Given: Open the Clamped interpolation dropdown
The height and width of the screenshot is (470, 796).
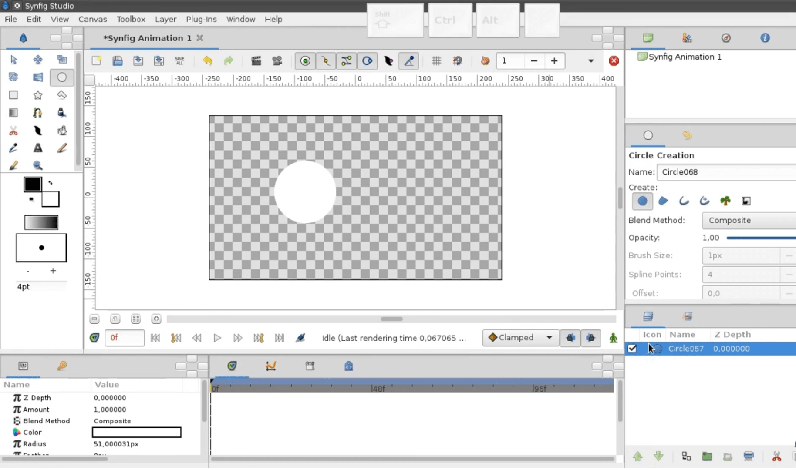Looking at the screenshot, I should (520, 338).
